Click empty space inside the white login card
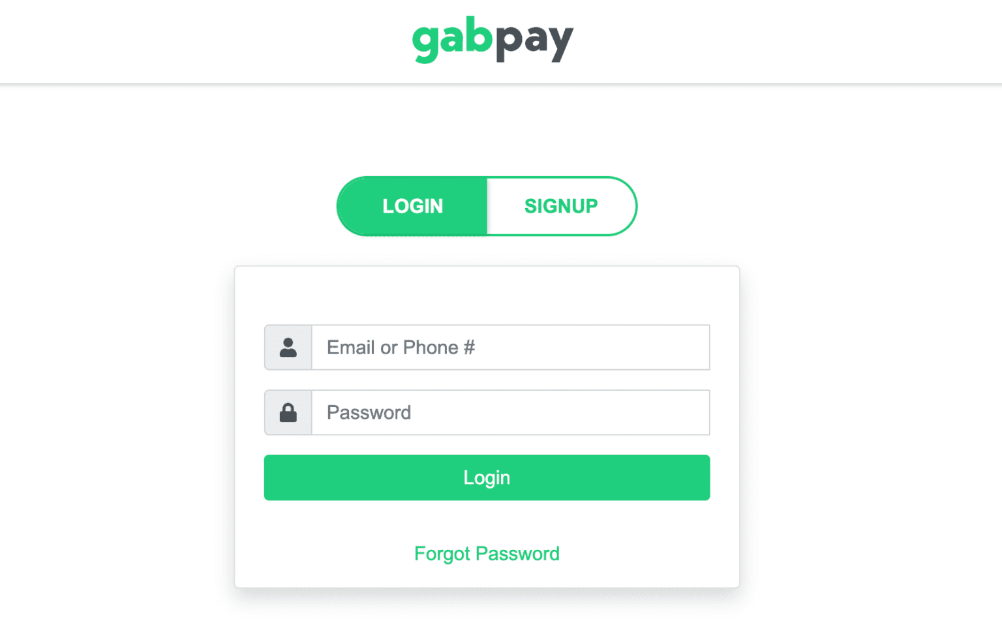The image size is (1002, 638). pos(487,295)
